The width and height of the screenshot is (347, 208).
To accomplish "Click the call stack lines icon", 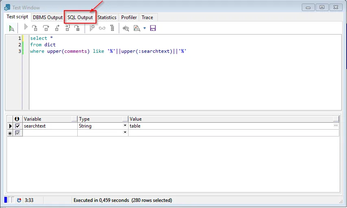I will click(x=112, y=28).
